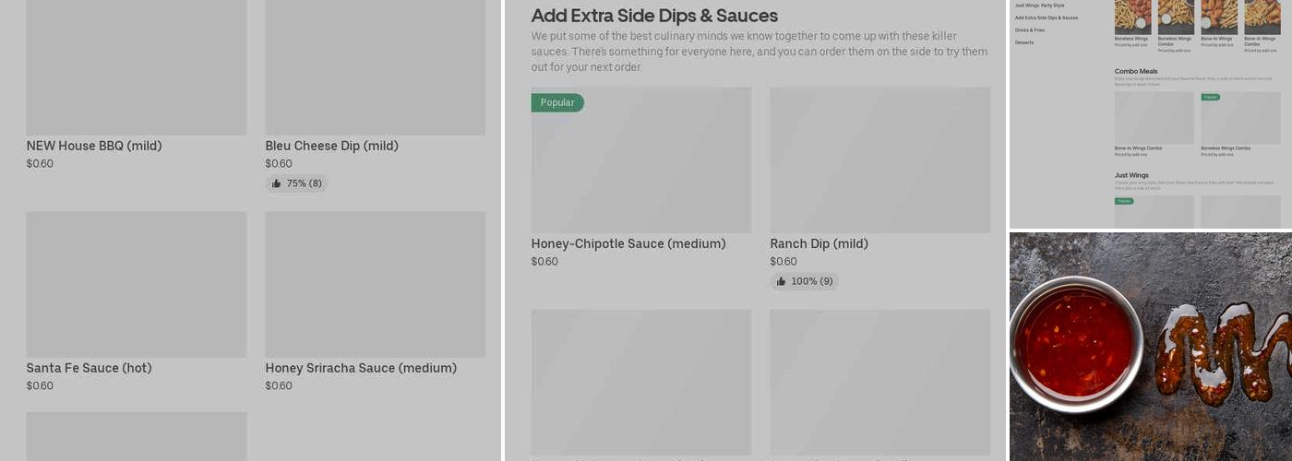The width and height of the screenshot is (1292, 461).
Task: Click the sauce cup photo
Action: (x=1076, y=343)
